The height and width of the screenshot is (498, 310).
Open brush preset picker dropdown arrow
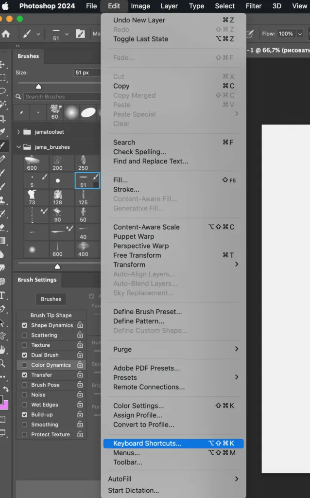(67, 34)
